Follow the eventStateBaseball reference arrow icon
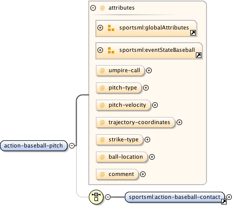 pos(198,55)
